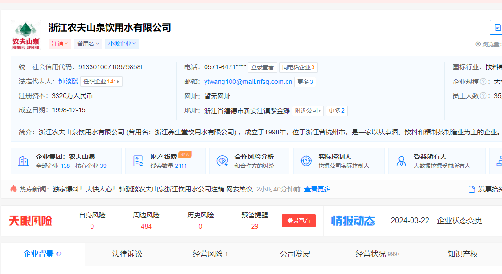Screen dimensions: 502x274
Task: Open the 企业集团 building icon
Action: click(x=24, y=161)
